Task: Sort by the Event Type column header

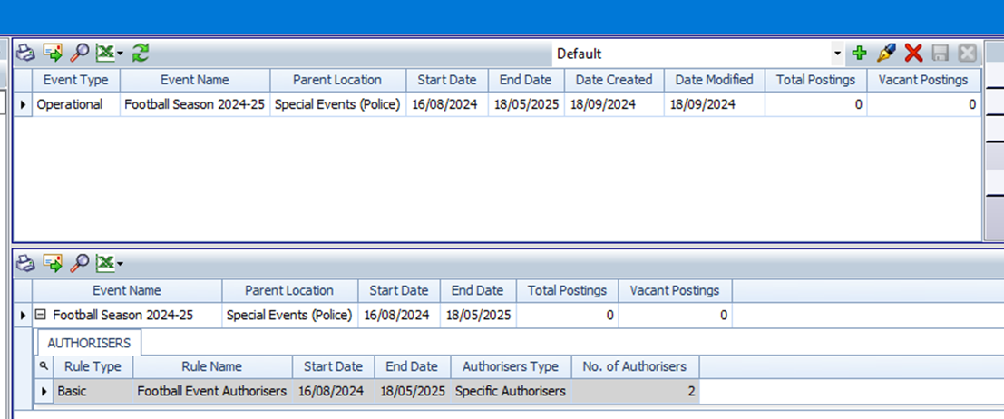Action: pos(75,80)
